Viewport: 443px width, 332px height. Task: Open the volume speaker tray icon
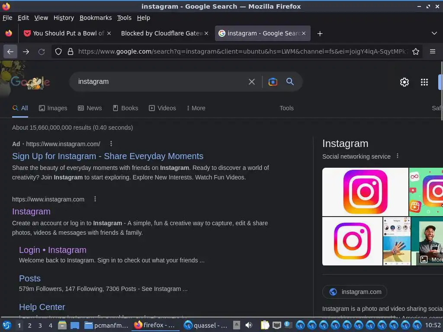coord(249,325)
